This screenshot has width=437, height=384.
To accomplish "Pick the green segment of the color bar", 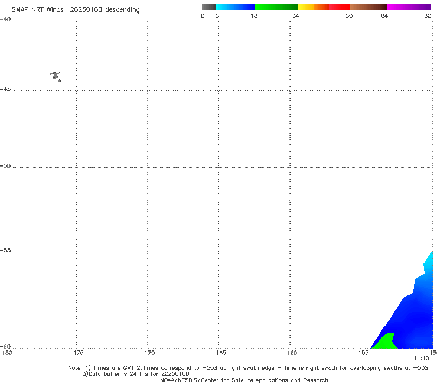I will tap(276, 7).
